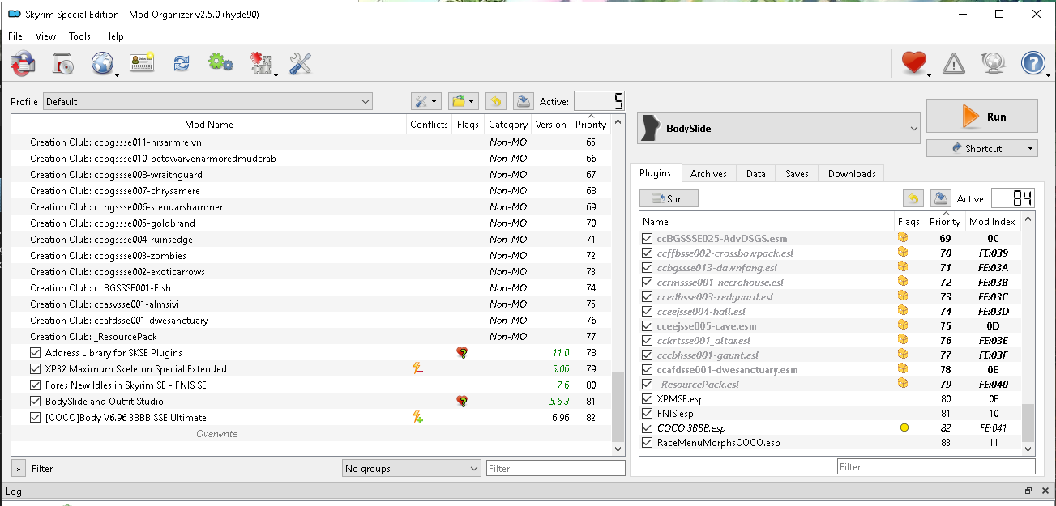Open the No groups dropdown
This screenshot has width=1056, height=506.
(x=412, y=469)
